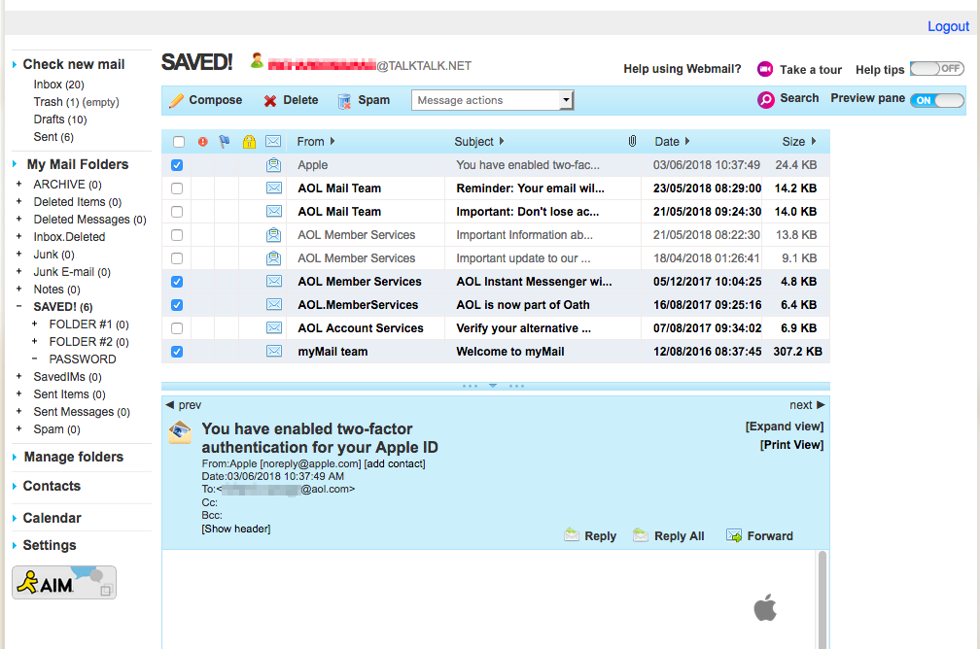Screen dimensions: 980x649
Task: Open the Contacts section
Action: (x=52, y=486)
